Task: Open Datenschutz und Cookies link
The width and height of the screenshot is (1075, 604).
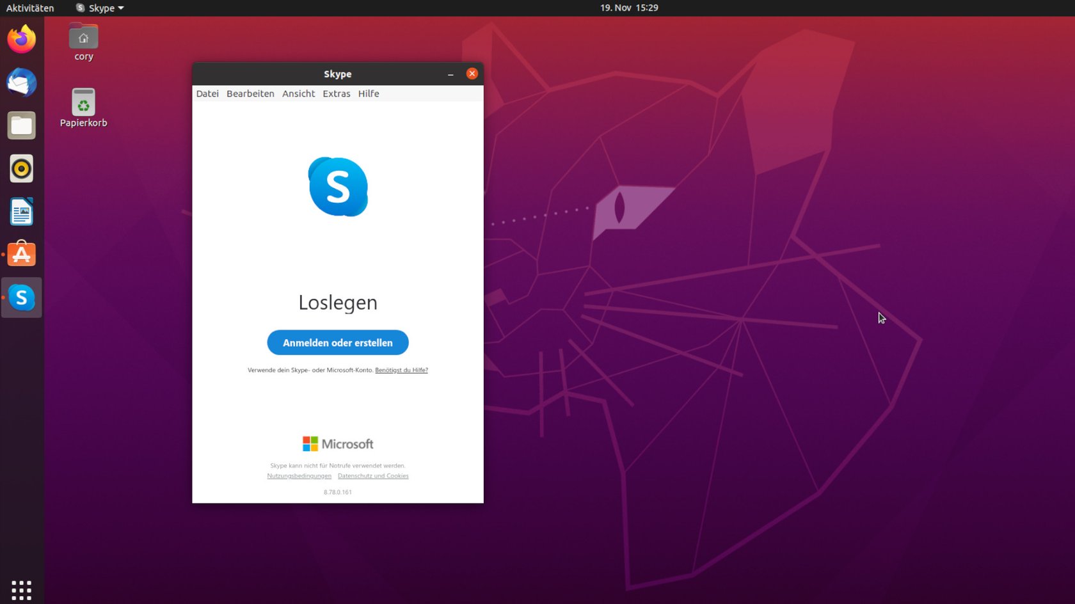Action: click(x=373, y=475)
